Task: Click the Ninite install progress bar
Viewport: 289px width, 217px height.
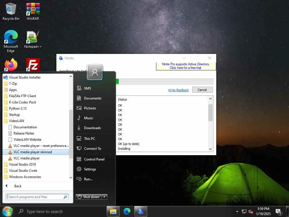Action: click(x=165, y=81)
